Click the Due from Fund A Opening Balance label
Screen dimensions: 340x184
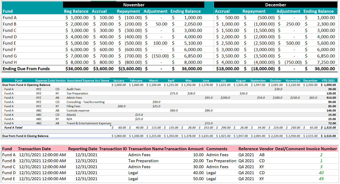(26, 85)
